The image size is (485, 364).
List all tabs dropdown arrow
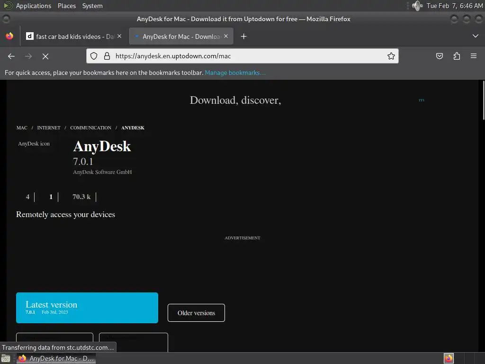(x=476, y=36)
